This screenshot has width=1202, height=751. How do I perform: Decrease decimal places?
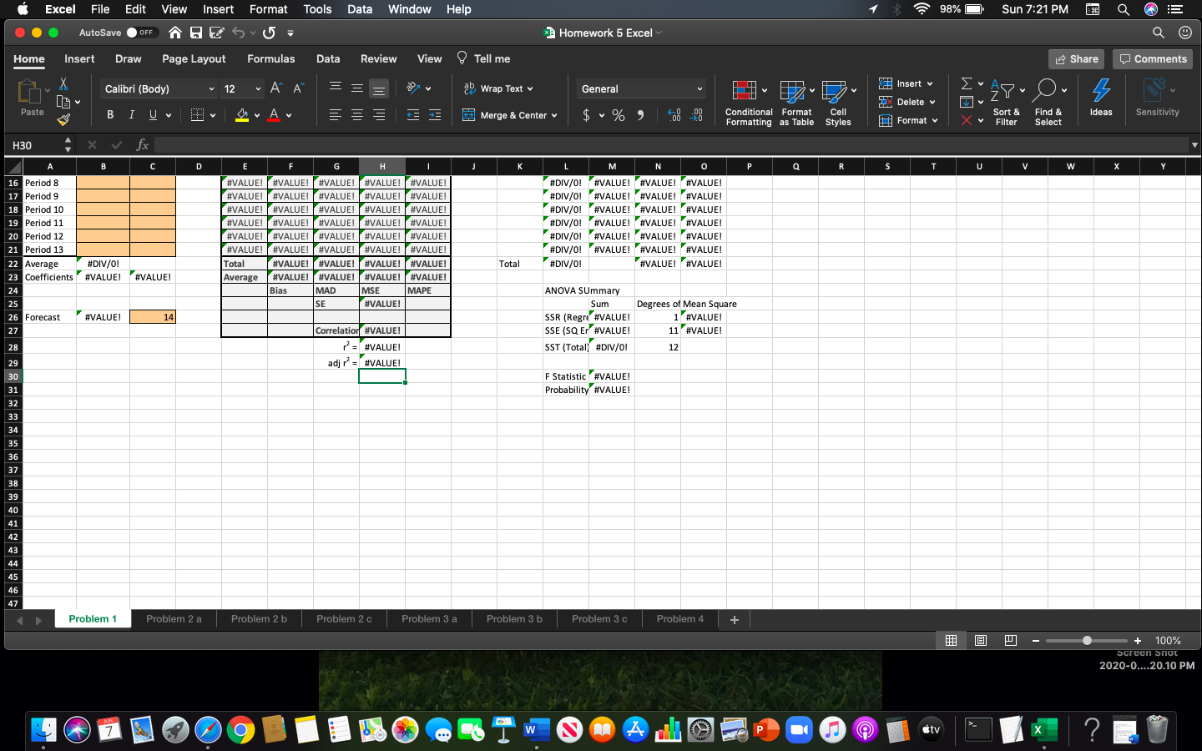pos(697,115)
